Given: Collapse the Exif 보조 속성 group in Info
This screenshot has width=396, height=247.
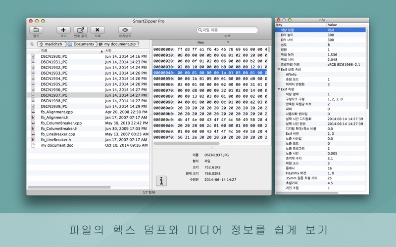Looking at the screenshot, I should click(279, 69).
